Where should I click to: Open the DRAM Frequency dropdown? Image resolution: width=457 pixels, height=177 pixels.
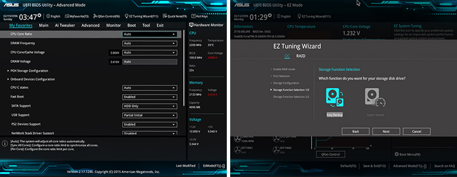click(x=150, y=43)
